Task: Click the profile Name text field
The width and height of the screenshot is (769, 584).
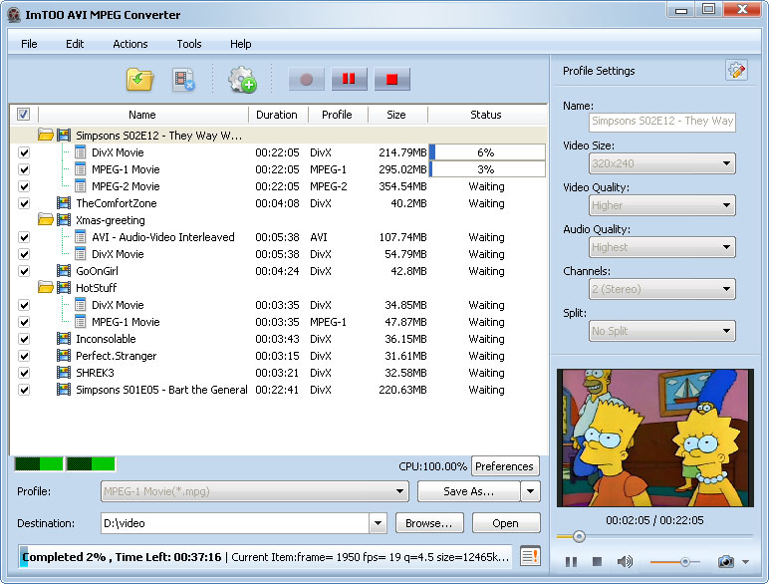Action: [661, 122]
